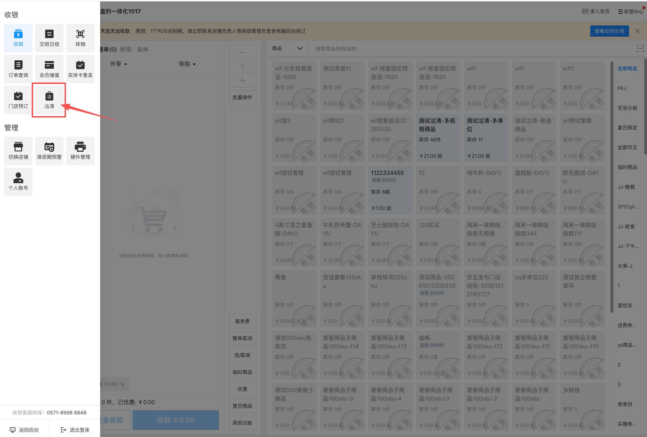The height and width of the screenshot is (437, 647).
Task: Open the 导购 guide dropdown
Action: 187,64
